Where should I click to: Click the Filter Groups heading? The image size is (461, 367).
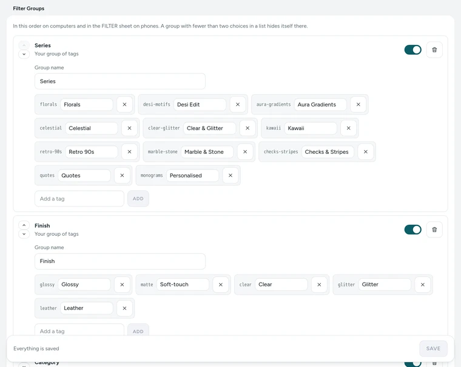tap(29, 9)
